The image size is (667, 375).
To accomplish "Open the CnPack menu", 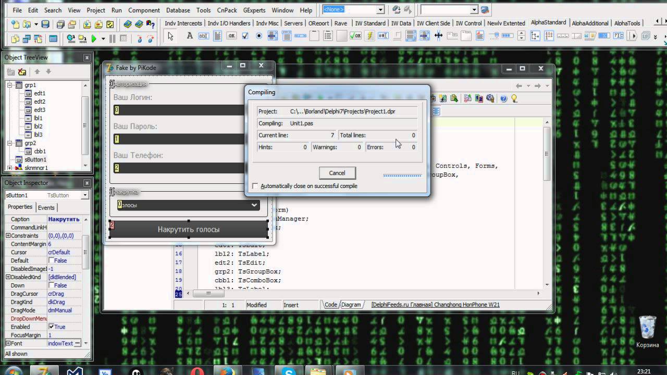I will (x=226, y=10).
